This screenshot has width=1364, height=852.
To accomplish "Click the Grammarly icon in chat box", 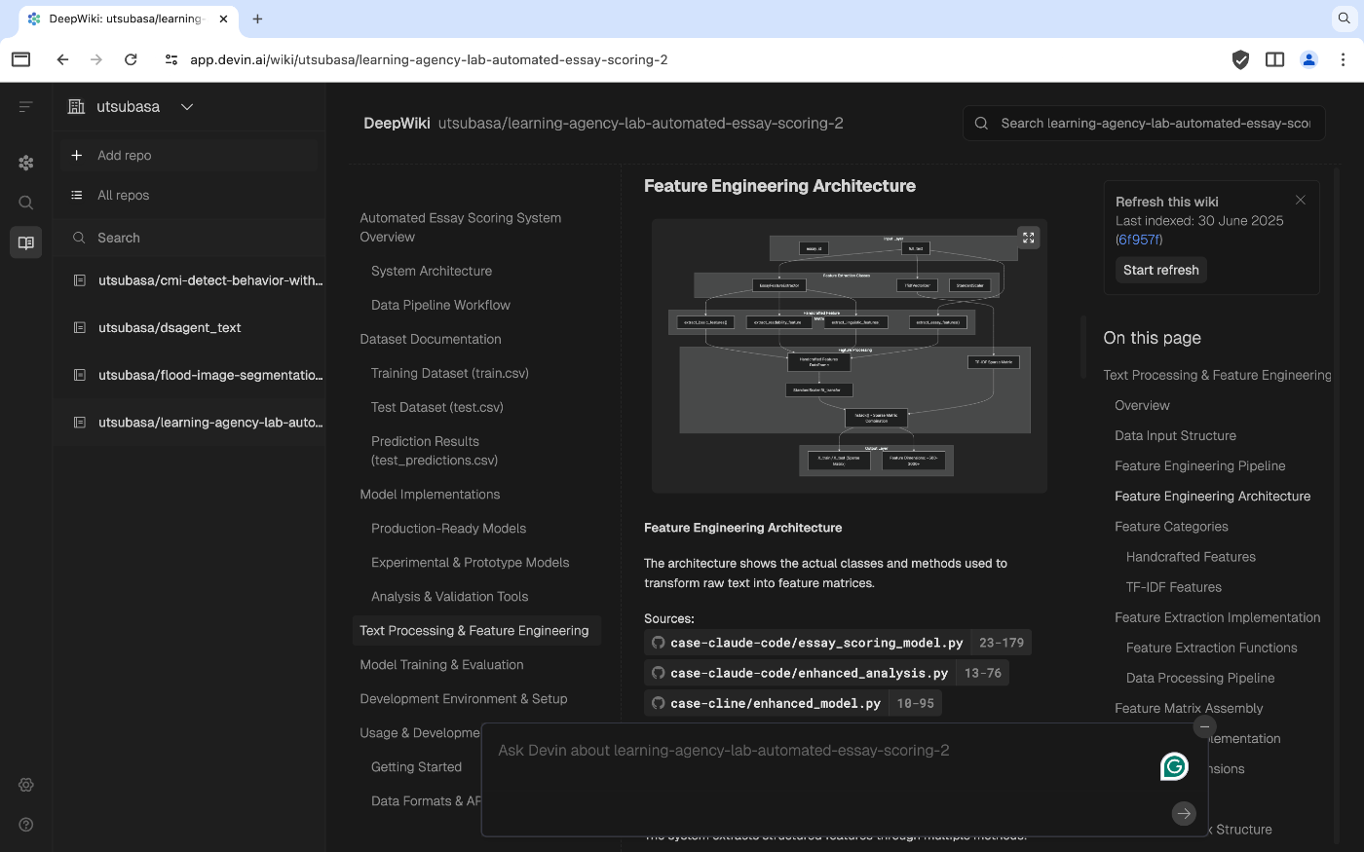I will (1174, 767).
